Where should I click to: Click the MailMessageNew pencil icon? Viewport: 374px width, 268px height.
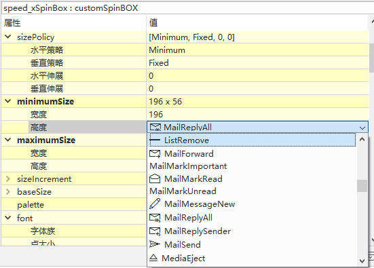pos(155,204)
